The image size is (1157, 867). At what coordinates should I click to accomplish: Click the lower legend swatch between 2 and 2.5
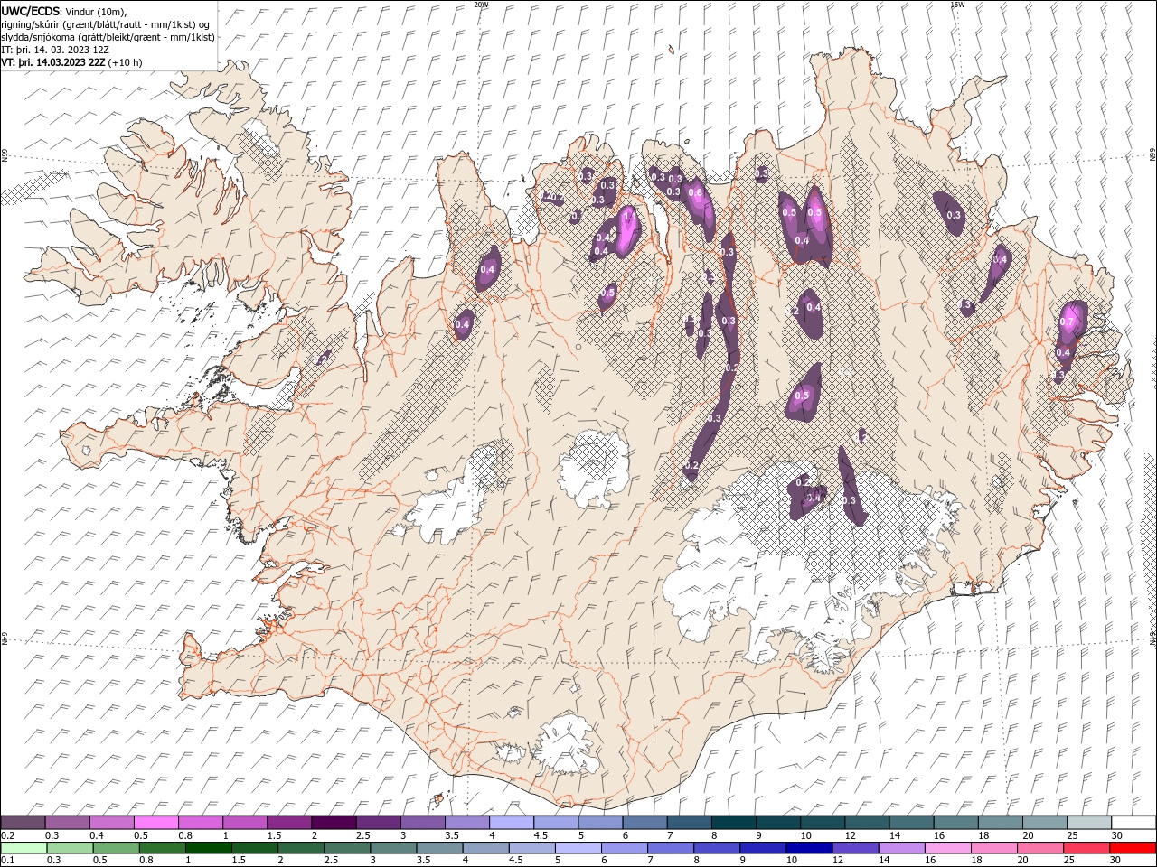click(301, 848)
